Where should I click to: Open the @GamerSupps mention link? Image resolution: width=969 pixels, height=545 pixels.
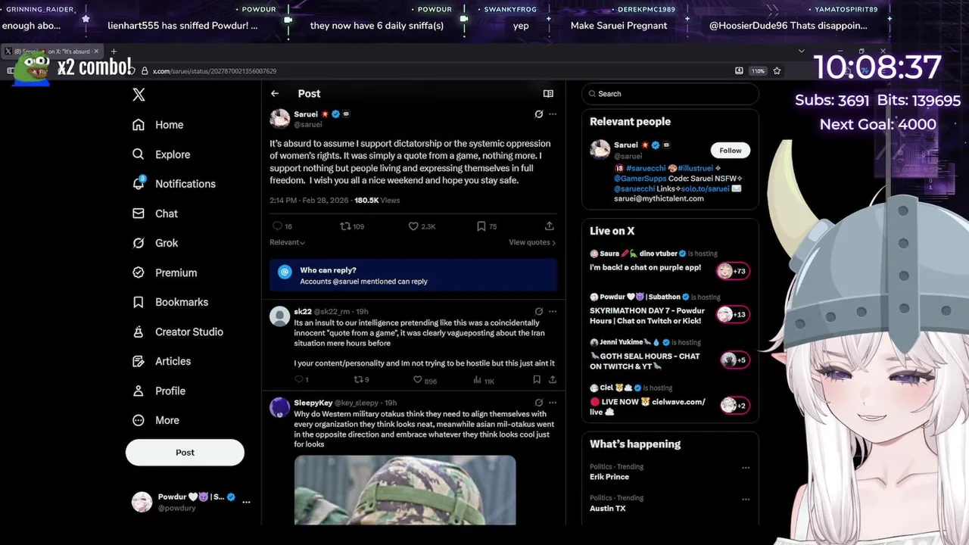(640, 178)
